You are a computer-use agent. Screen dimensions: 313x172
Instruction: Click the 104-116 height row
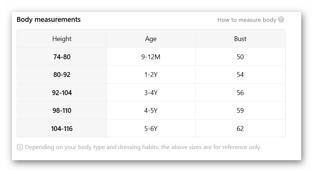[62, 129]
